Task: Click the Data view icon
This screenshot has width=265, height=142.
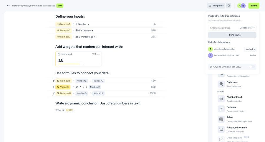Action: (221, 84)
